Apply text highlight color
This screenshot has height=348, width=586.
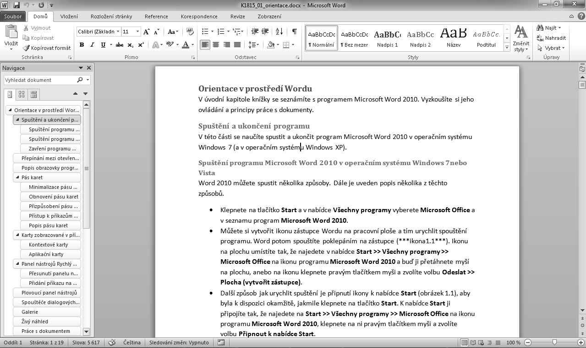pyautogui.click(x=170, y=45)
